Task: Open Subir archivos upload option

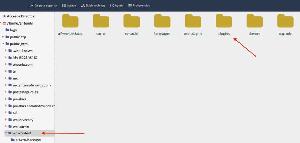Action: (93, 6)
